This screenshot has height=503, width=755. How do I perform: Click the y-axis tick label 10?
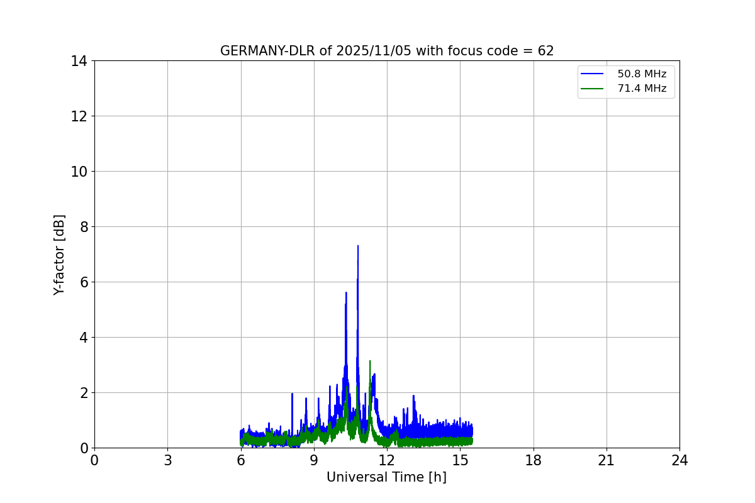click(79, 172)
